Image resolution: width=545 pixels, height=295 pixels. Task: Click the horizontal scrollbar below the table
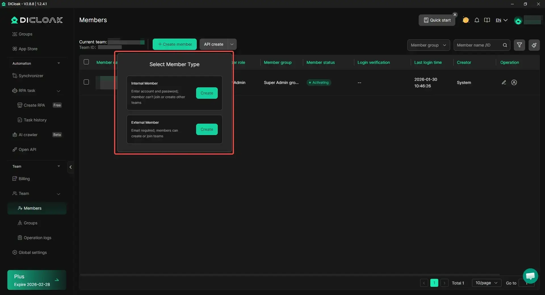coord(290,275)
